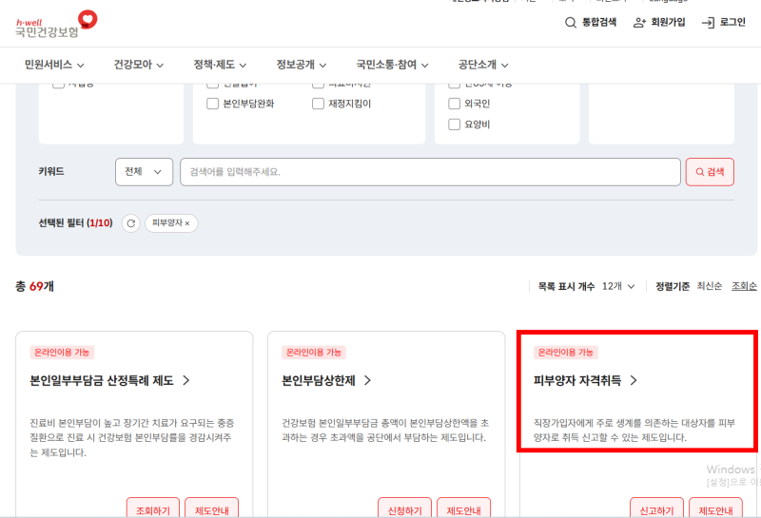The width and height of the screenshot is (761, 518).
Task: Click the red 검색 button
Action: (710, 172)
